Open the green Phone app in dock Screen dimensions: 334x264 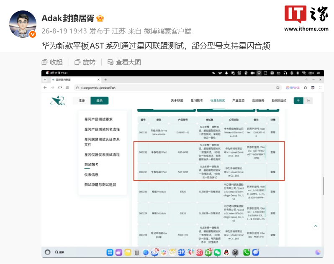(247, 252)
